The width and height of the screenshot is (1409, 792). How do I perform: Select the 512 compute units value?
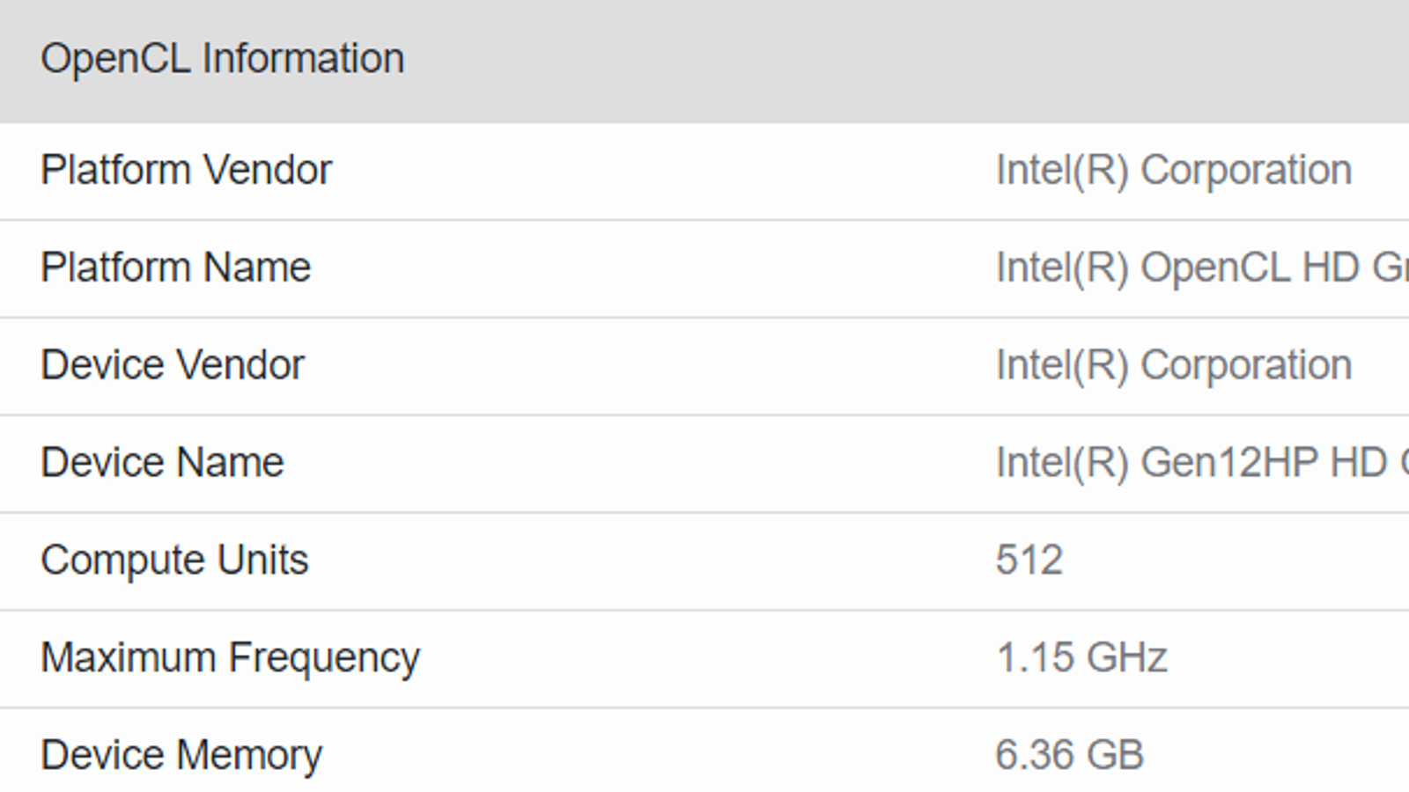pyautogui.click(x=1029, y=561)
